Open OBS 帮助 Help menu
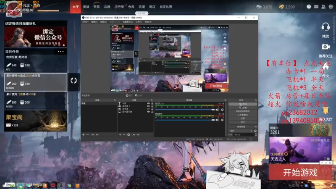 148,22
